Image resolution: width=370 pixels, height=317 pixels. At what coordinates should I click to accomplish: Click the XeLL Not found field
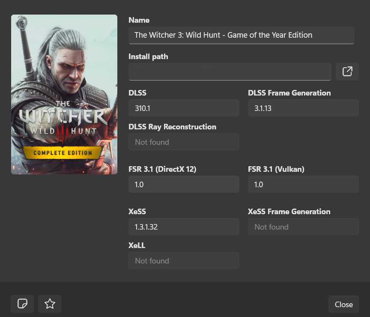[x=184, y=260]
